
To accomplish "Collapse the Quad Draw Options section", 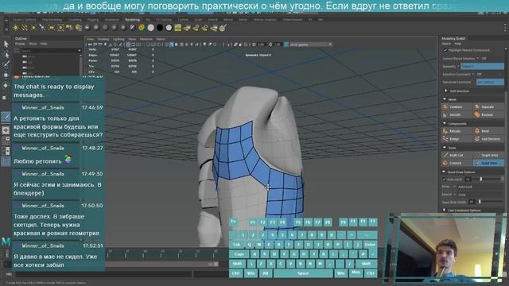I will pos(444,172).
